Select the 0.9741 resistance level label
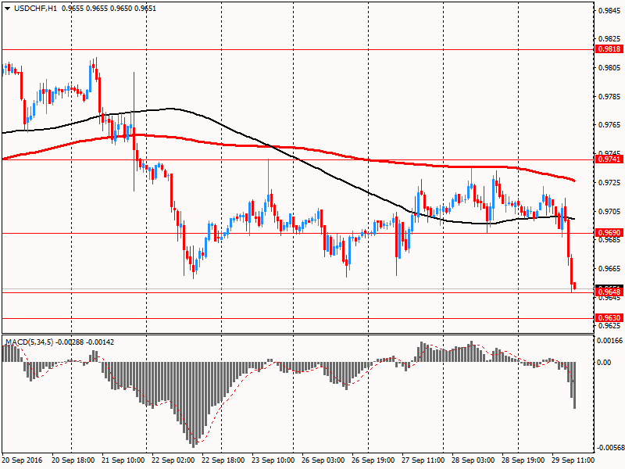The width and height of the screenshot is (625, 469). coord(609,159)
